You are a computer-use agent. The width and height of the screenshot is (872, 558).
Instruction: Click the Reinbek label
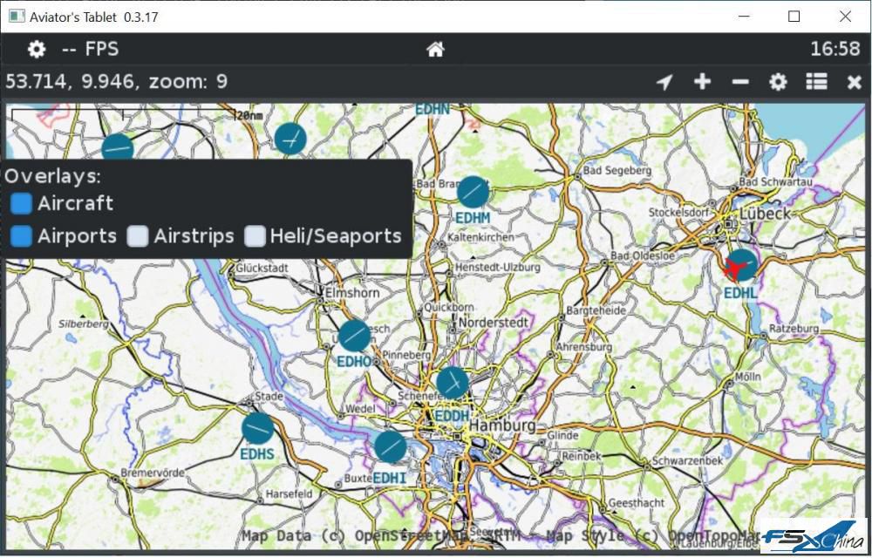582,456
